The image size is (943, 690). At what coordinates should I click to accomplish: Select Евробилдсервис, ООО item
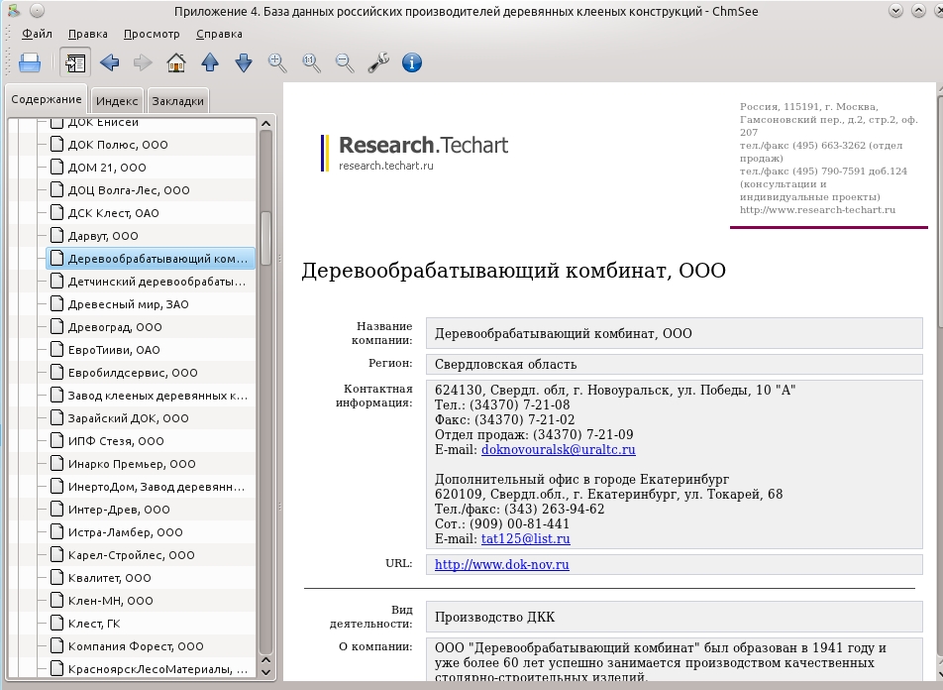pos(133,373)
